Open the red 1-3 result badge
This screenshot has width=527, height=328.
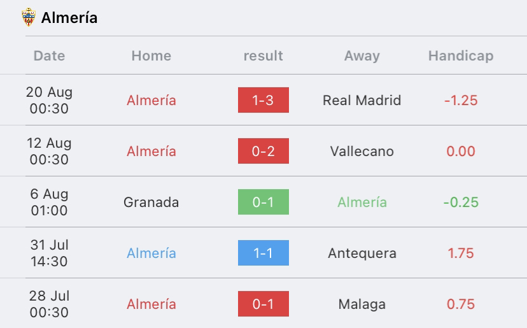(x=263, y=100)
